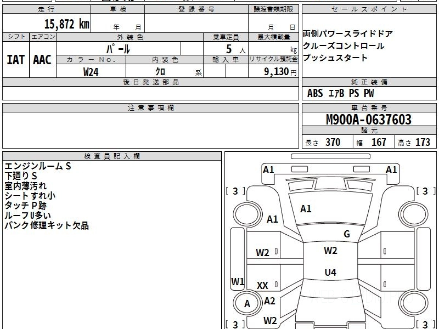Click the width value 167
Viewport: 439px width, 329px height.
(x=379, y=142)
